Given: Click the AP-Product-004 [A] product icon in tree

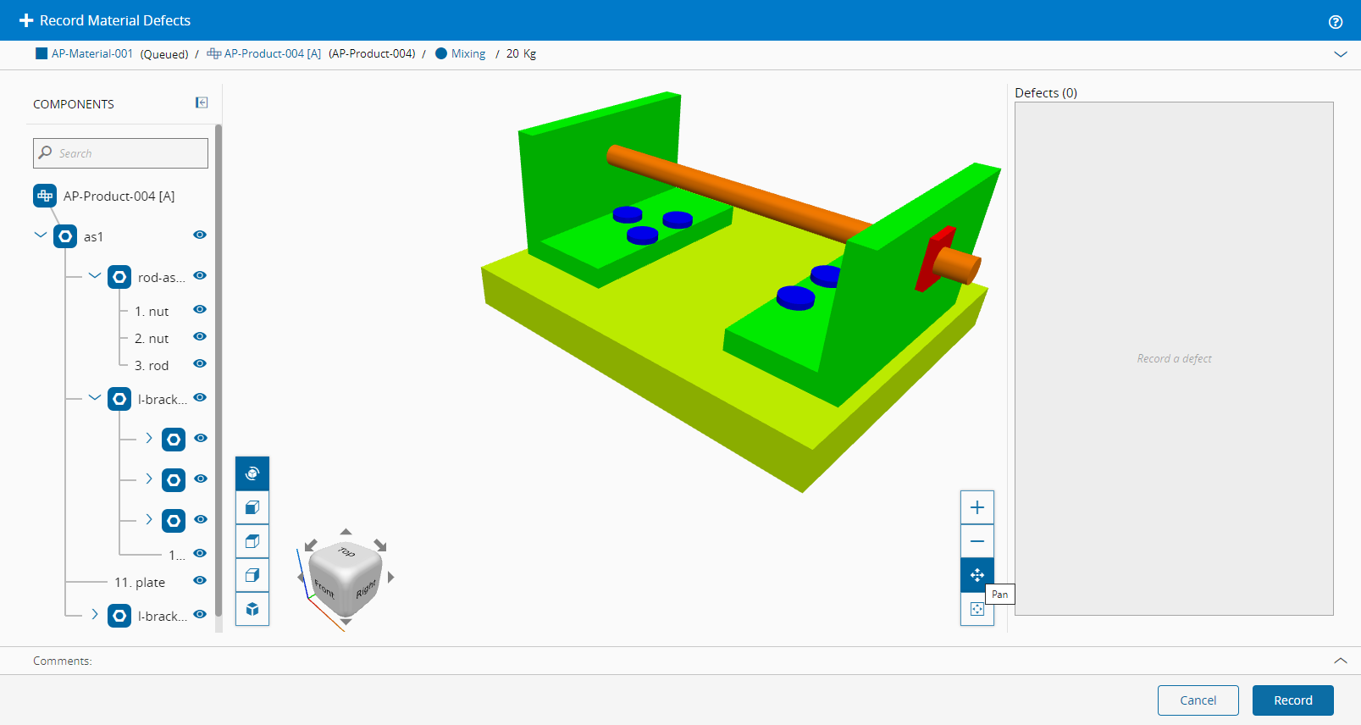Looking at the screenshot, I should click(x=45, y=196).
